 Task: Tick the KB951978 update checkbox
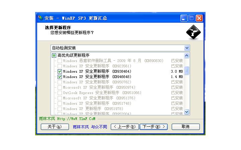(60, 109)
